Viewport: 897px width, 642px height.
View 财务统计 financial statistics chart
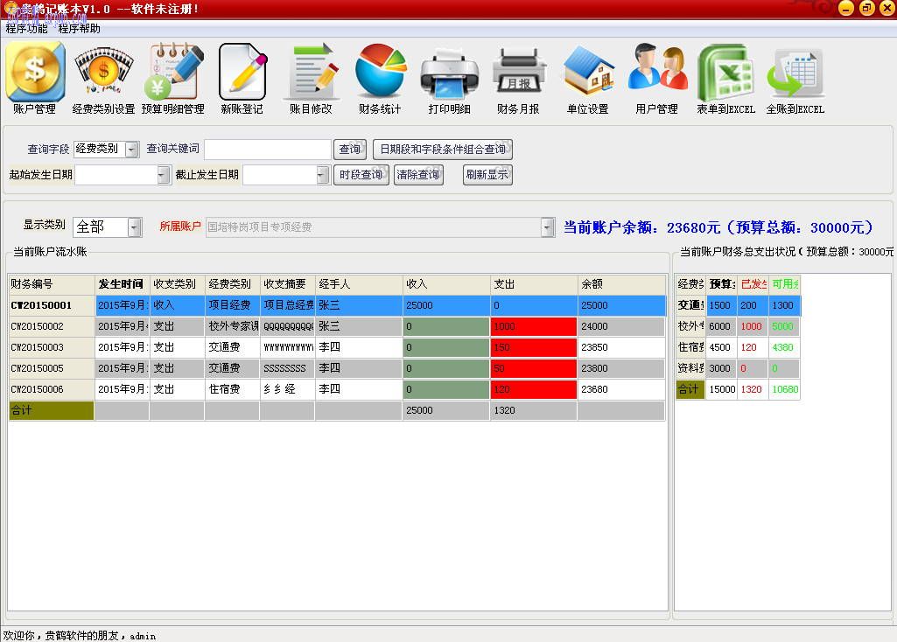pyautogui.click(x=380, y=79)
